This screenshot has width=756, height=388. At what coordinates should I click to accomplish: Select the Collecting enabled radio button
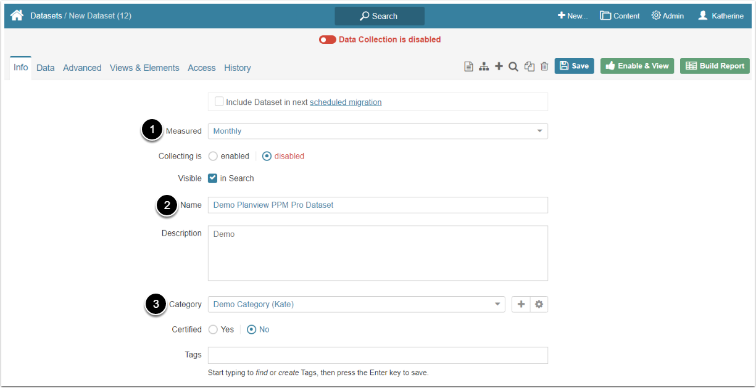pyautogui.click(x=213, y=156)
